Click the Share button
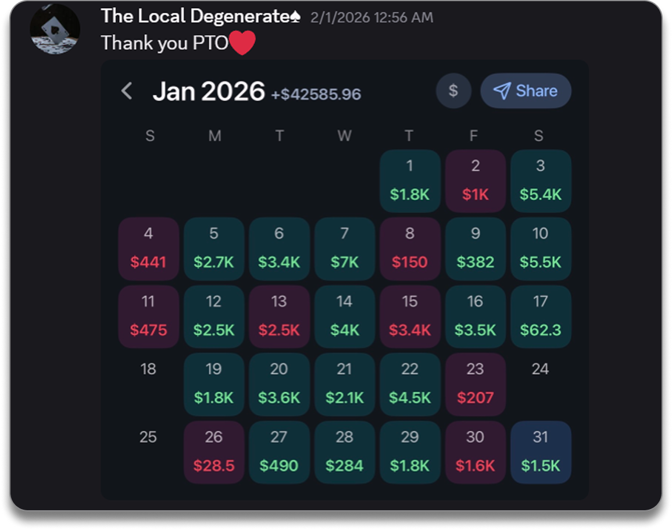Screen dimensions: 672x530 (526, 91)
